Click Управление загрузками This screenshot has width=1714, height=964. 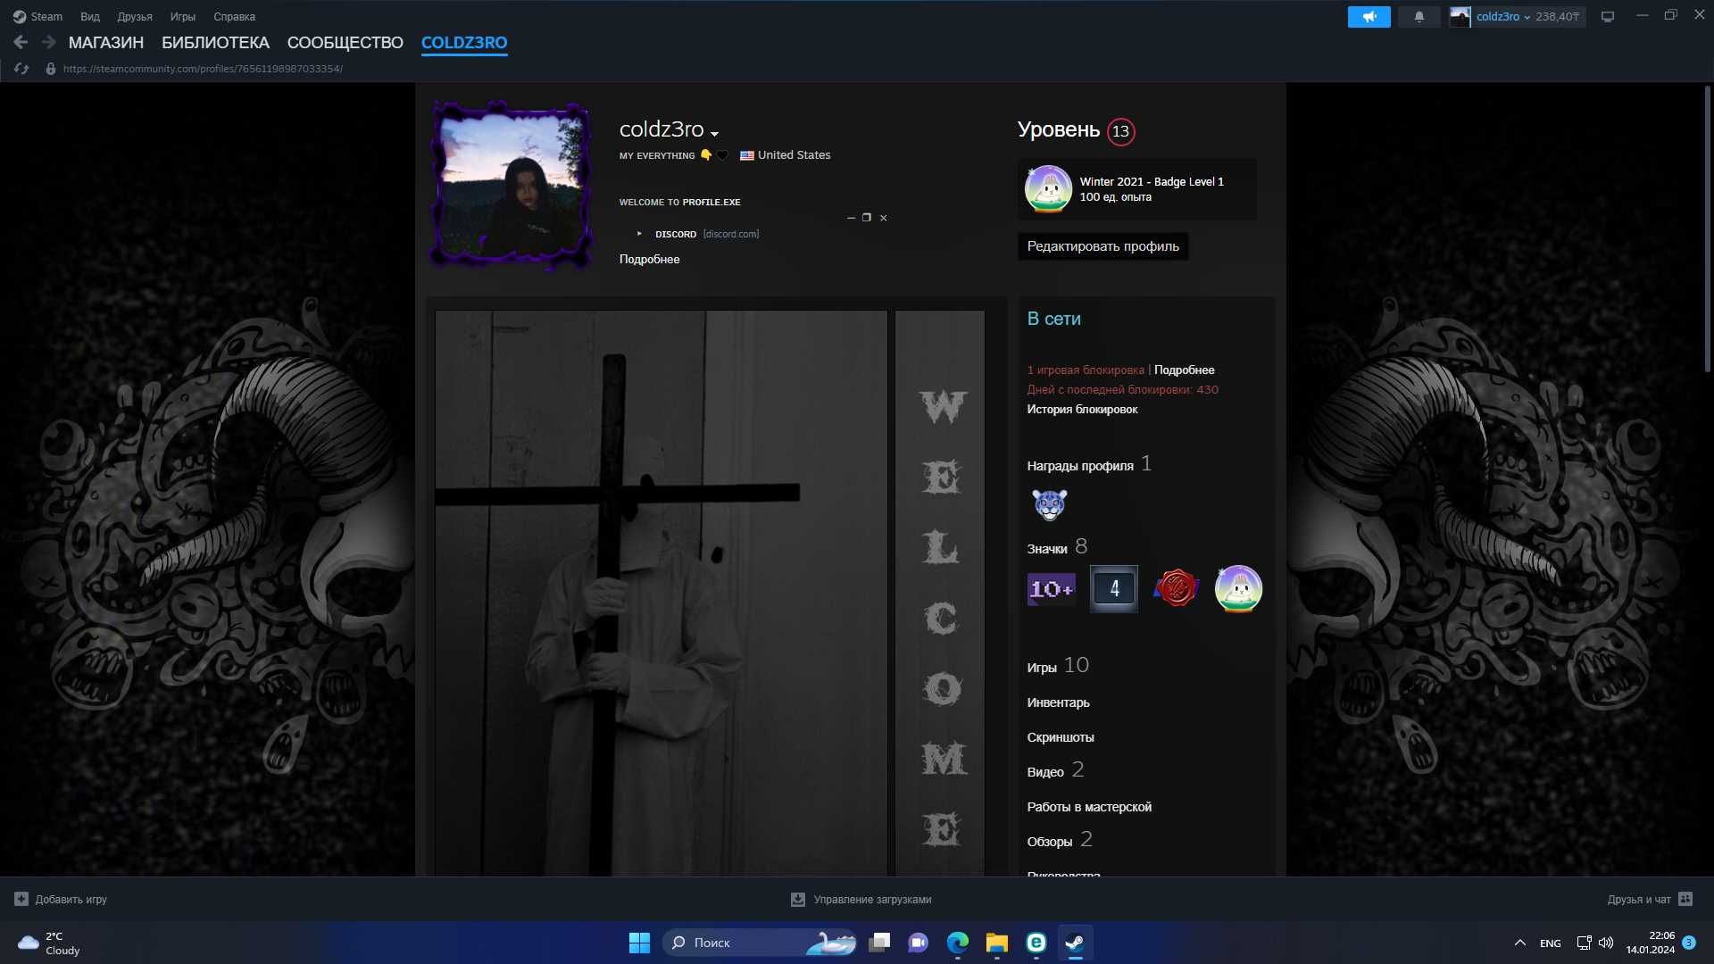[x=872, y=899]
